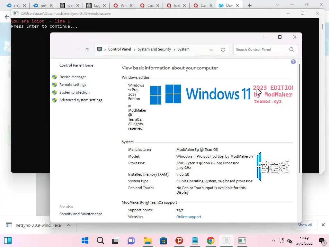Go to Control Panel Home
Screen dimensions: 329x247
click(76, 65)
